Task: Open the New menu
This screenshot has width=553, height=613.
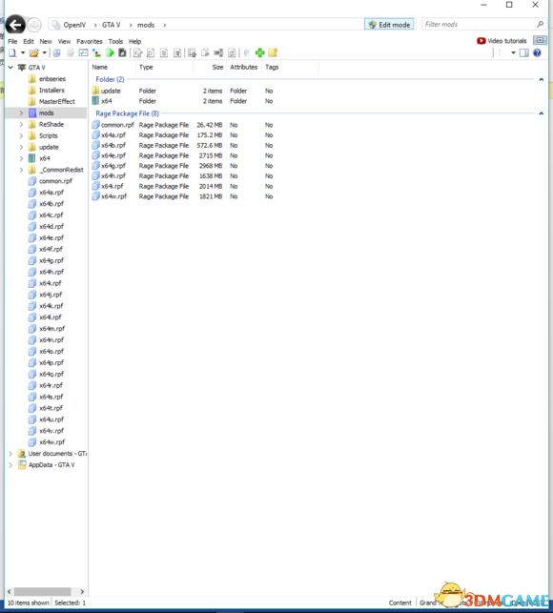Action: 46,41
